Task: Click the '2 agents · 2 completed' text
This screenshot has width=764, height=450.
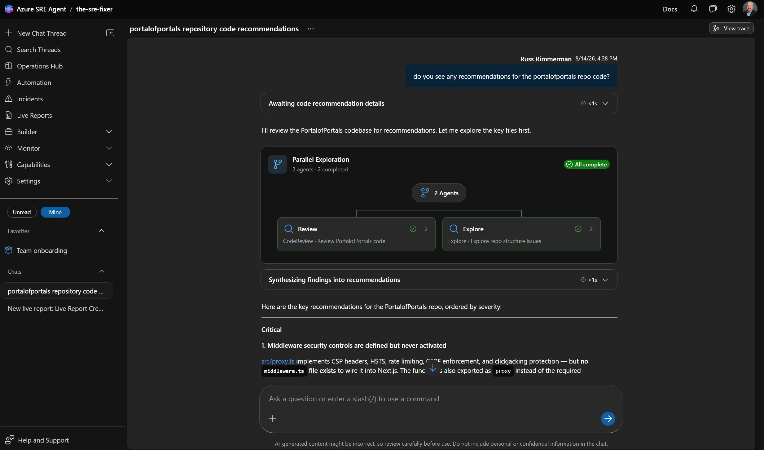Action: tap(320, 170)
